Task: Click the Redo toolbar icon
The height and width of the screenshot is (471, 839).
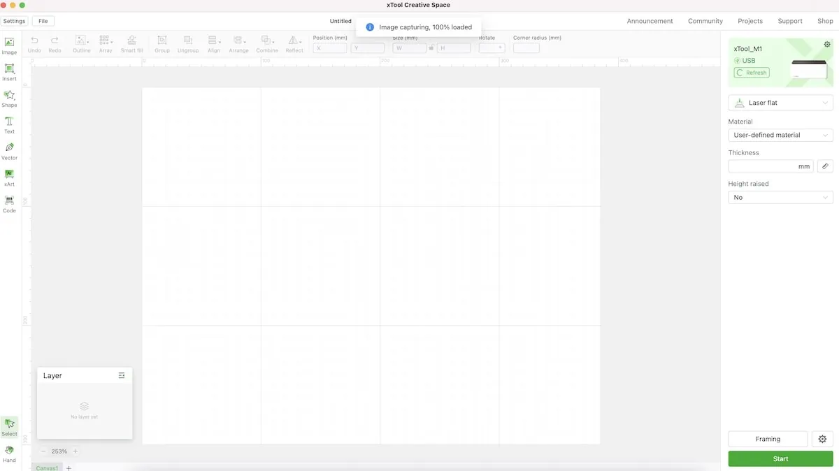Action: (x=55, y=45)
